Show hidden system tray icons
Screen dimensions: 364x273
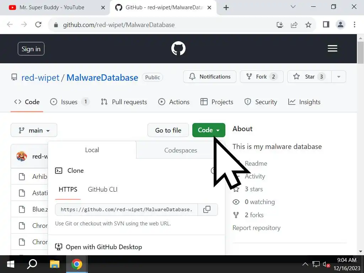pos(305,264)
